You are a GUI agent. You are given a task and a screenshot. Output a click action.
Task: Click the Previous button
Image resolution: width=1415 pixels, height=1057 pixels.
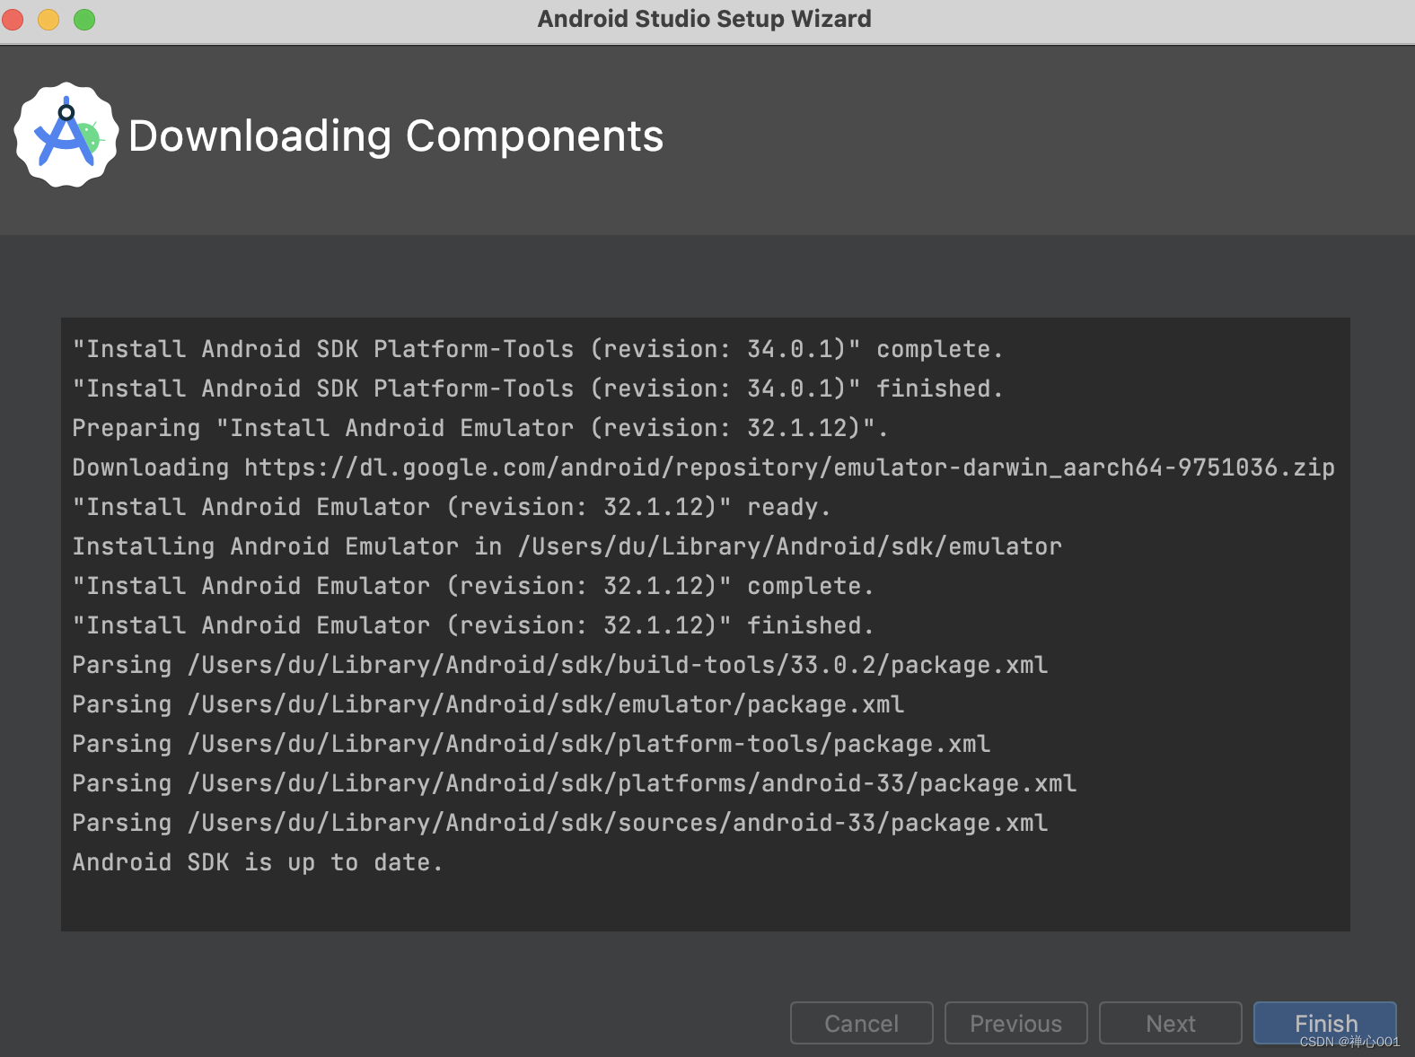[x=1016, y=1023]
